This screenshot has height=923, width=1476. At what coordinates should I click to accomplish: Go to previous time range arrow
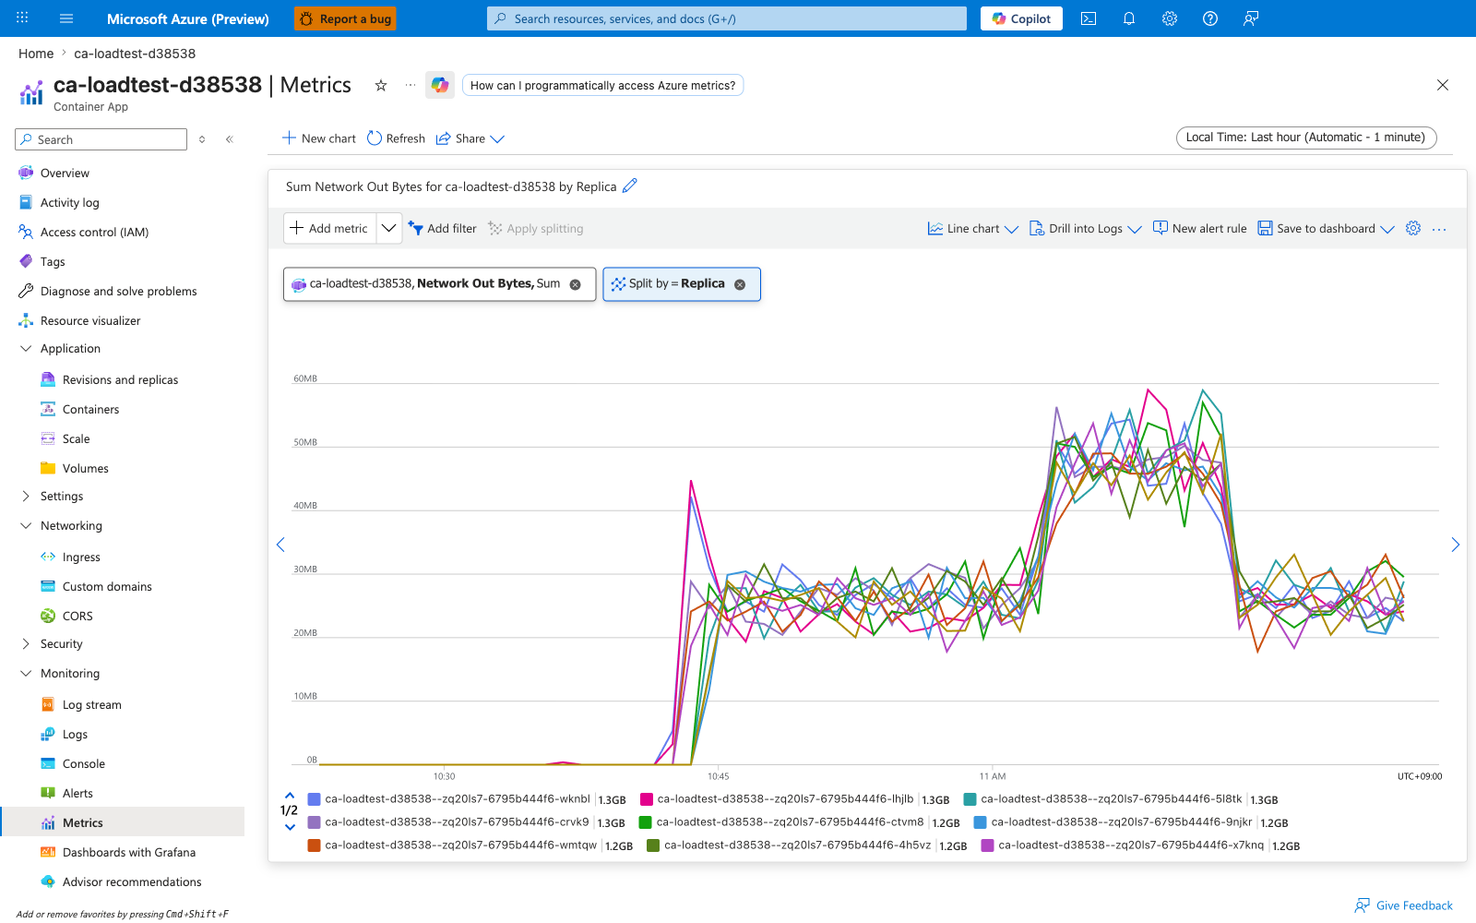(280, 545)
